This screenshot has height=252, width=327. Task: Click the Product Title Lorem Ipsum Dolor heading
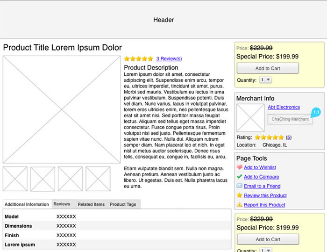click(x=62, y=48)
